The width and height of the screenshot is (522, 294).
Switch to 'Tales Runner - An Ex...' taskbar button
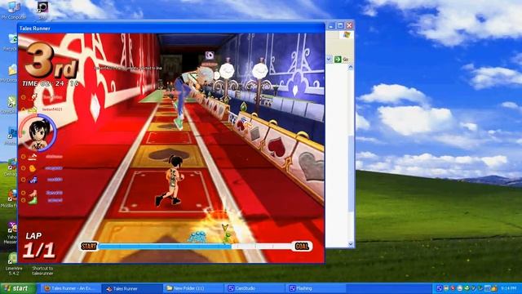click(x=70, y=288)
